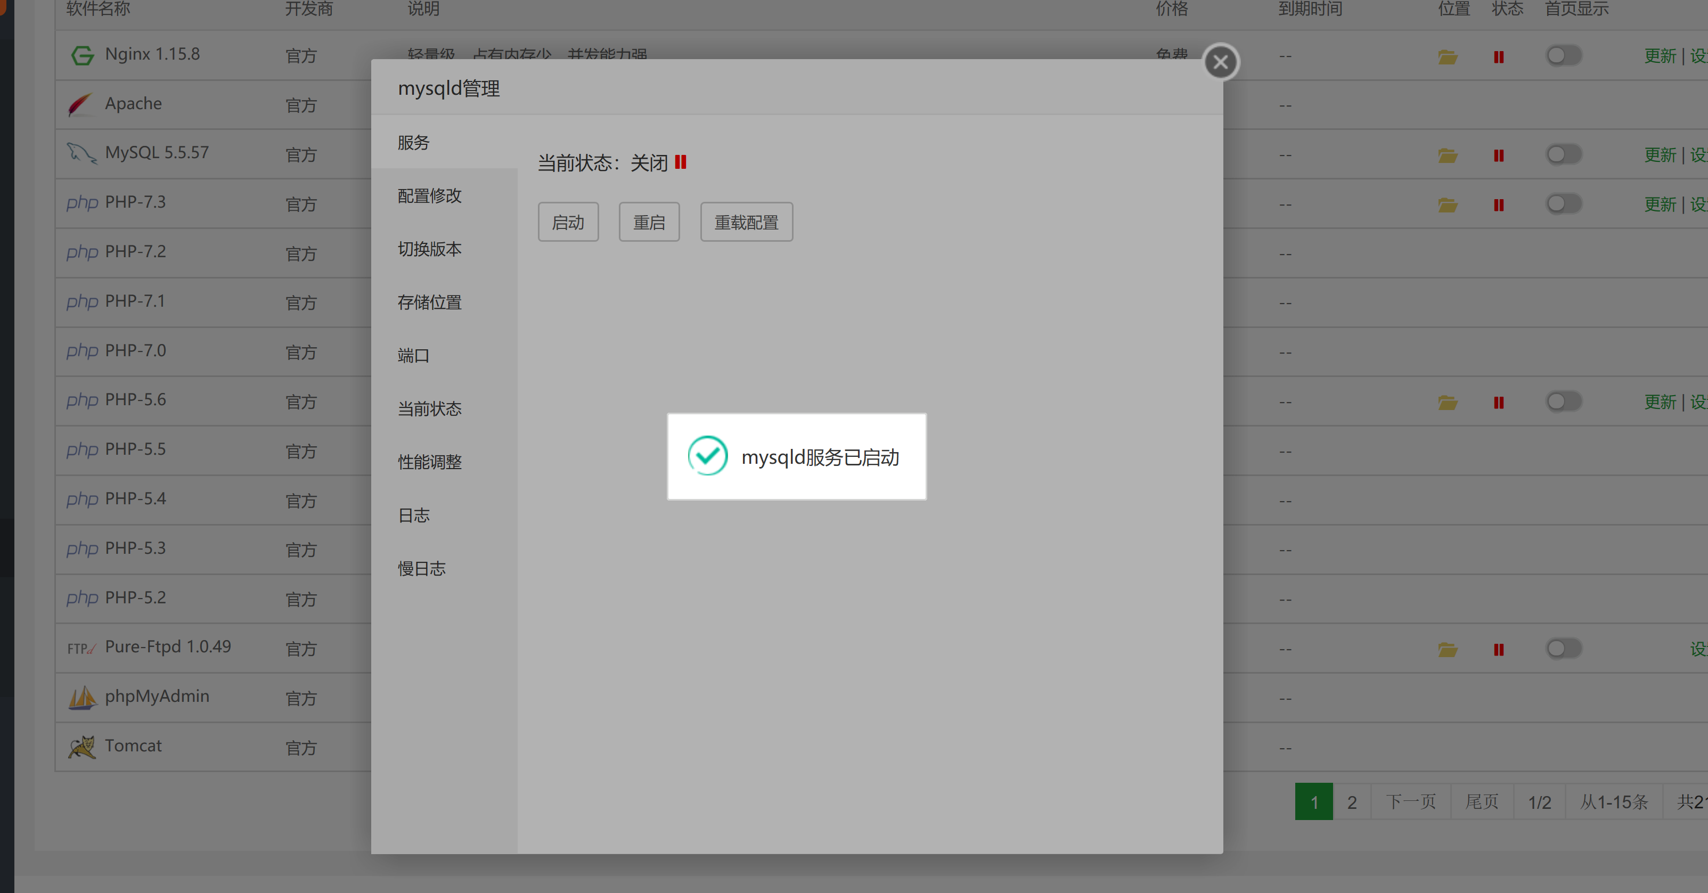The height and width of the screenshot is (893, 1708).
Task: Click PHP-7.3 red pause status icon
Action: pos(1499,206)
